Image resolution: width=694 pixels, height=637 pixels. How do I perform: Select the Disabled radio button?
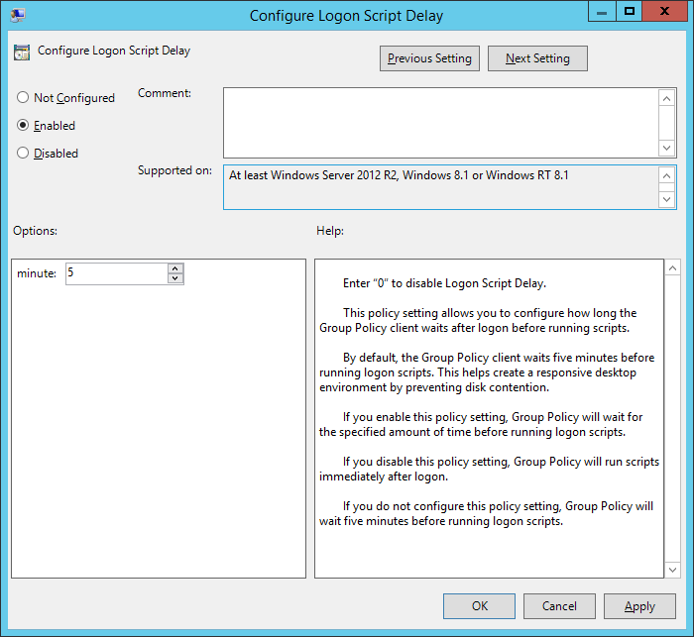[x=23, y=154]
